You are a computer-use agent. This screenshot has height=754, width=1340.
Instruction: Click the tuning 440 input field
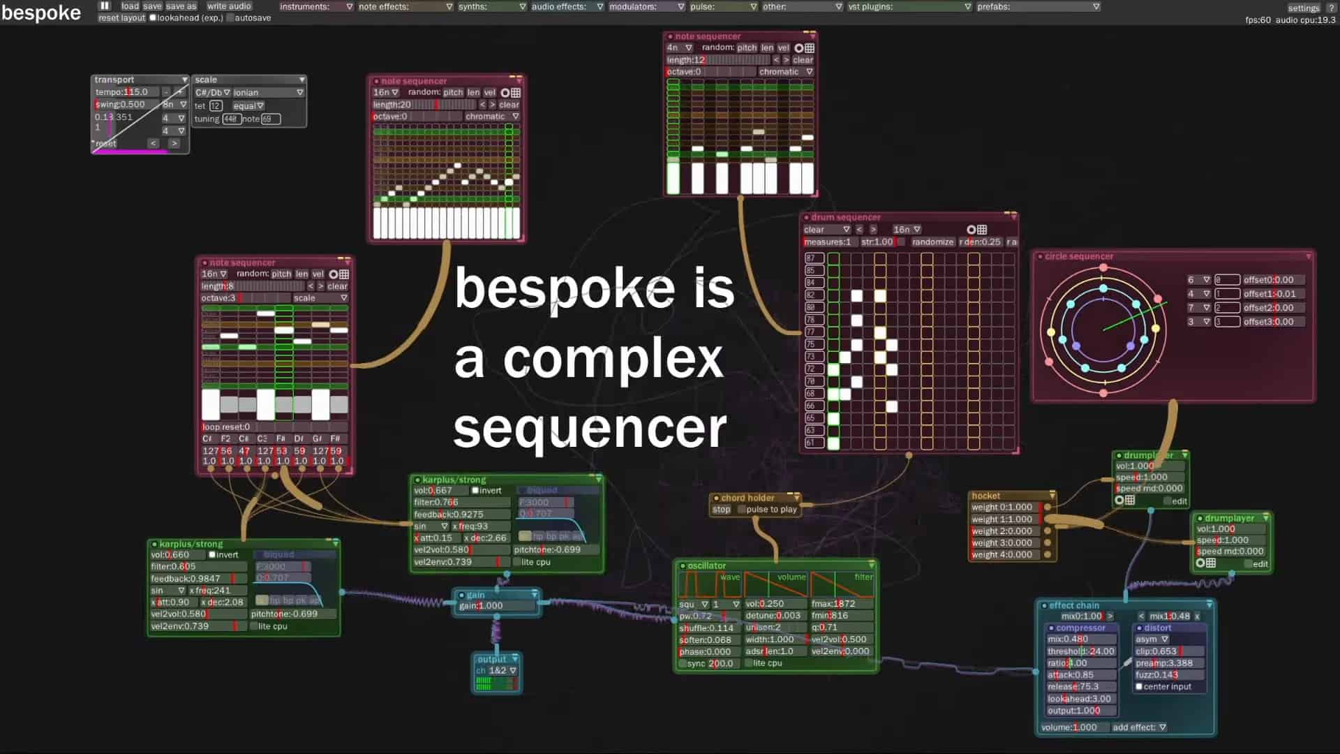tap(231, 119)
